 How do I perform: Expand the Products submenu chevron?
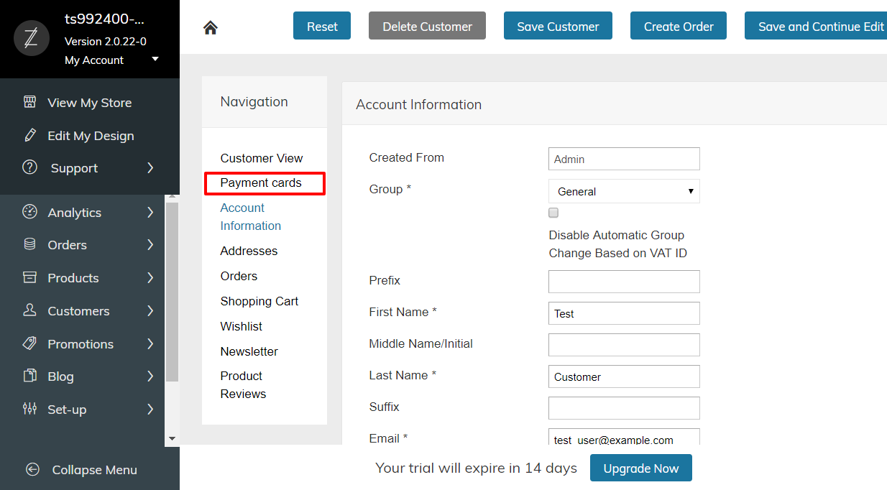[150, 277]
